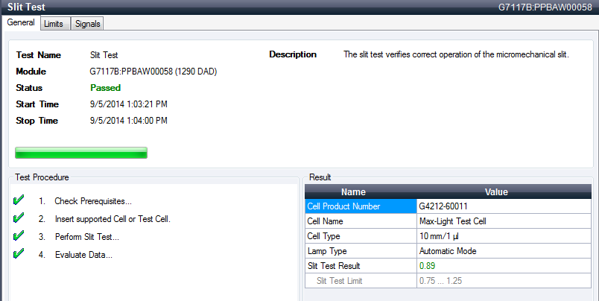
Task: Click checkmark icon beside Check Prerequisites
Action: [x=19, y=201]
